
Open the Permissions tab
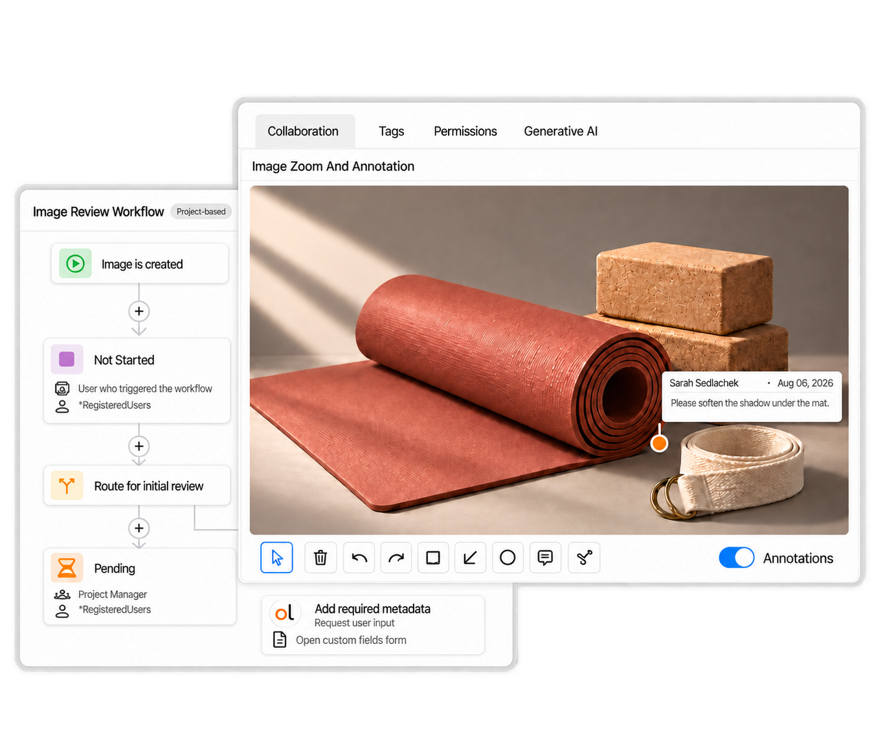465,131
